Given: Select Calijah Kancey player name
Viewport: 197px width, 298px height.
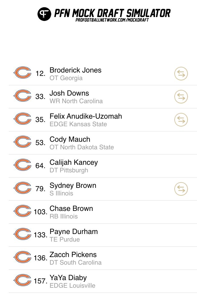Looking at the screenshot, I should click(x=74, y=162).
